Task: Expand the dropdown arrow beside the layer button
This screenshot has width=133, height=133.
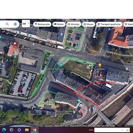Action: [x=28, y=23]
